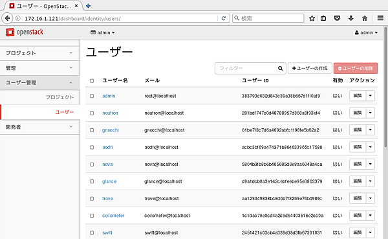388x239 pixels.
Task: Click the red ユーザーの削除 button
Action: point(356,68)
